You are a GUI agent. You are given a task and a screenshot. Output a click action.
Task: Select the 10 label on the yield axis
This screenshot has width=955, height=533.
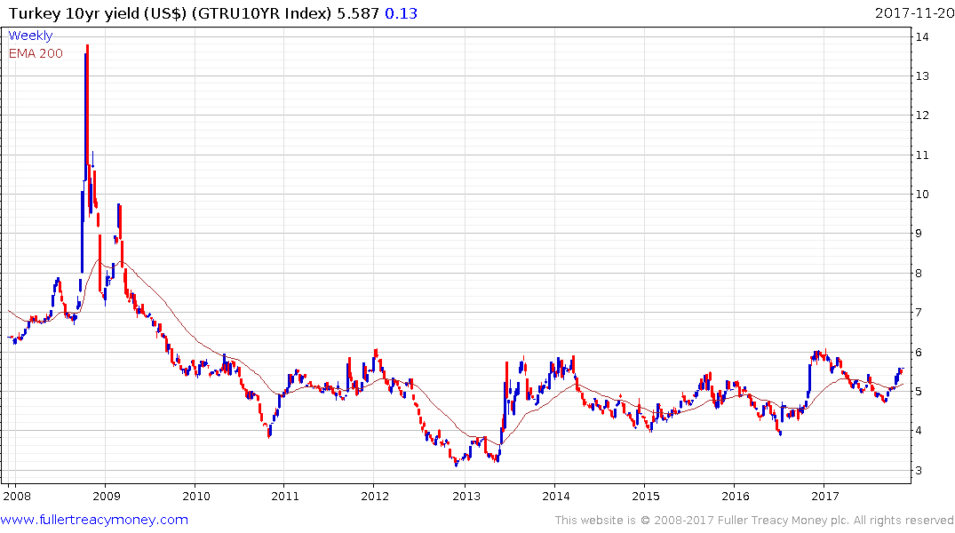click(922, 195)
